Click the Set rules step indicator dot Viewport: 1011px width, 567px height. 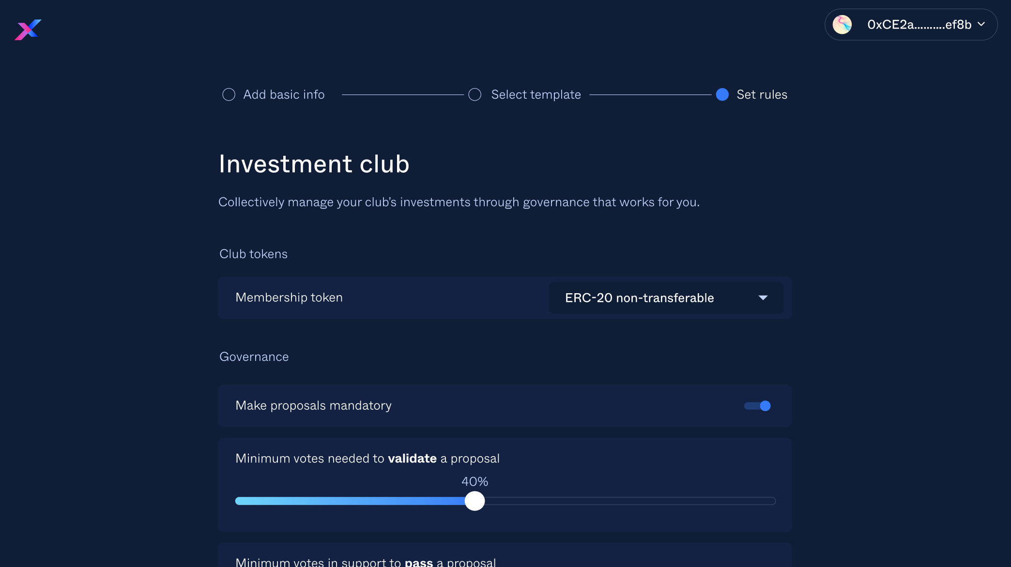(x=722, y=94)
